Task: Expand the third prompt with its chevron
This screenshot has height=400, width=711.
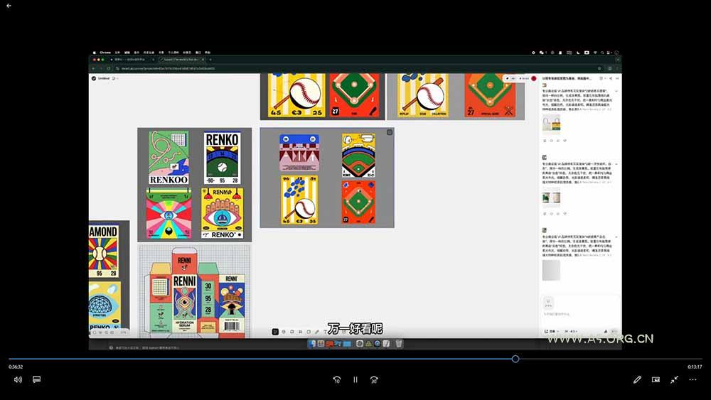Action: click(616, 237)
